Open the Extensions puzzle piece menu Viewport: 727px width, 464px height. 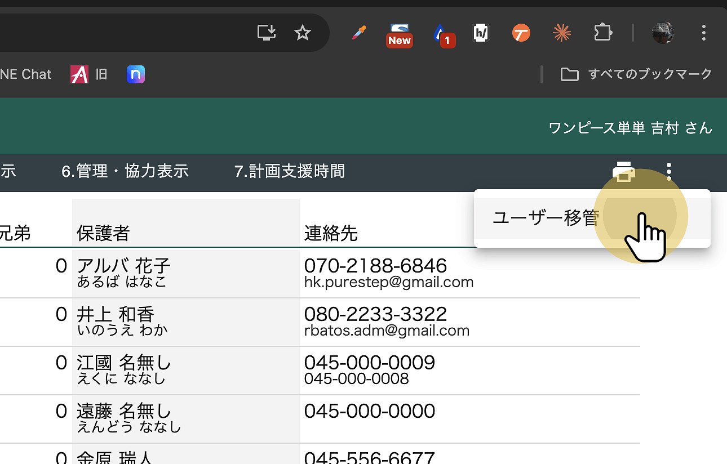[602, 33]
